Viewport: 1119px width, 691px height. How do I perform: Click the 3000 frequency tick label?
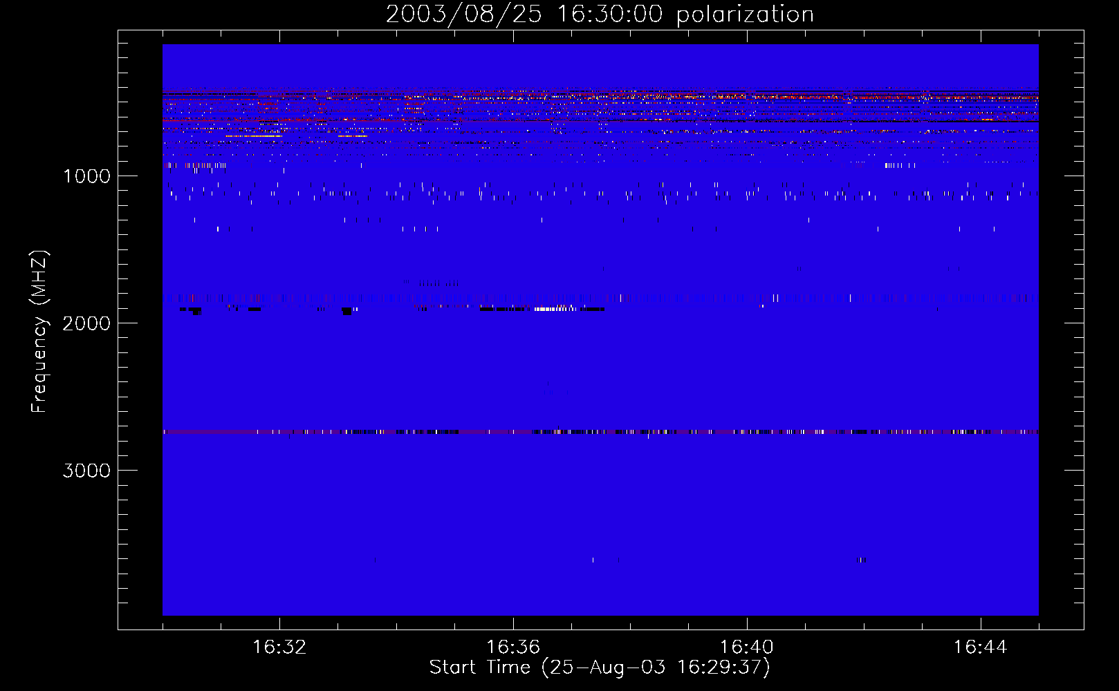click(86, 471)
